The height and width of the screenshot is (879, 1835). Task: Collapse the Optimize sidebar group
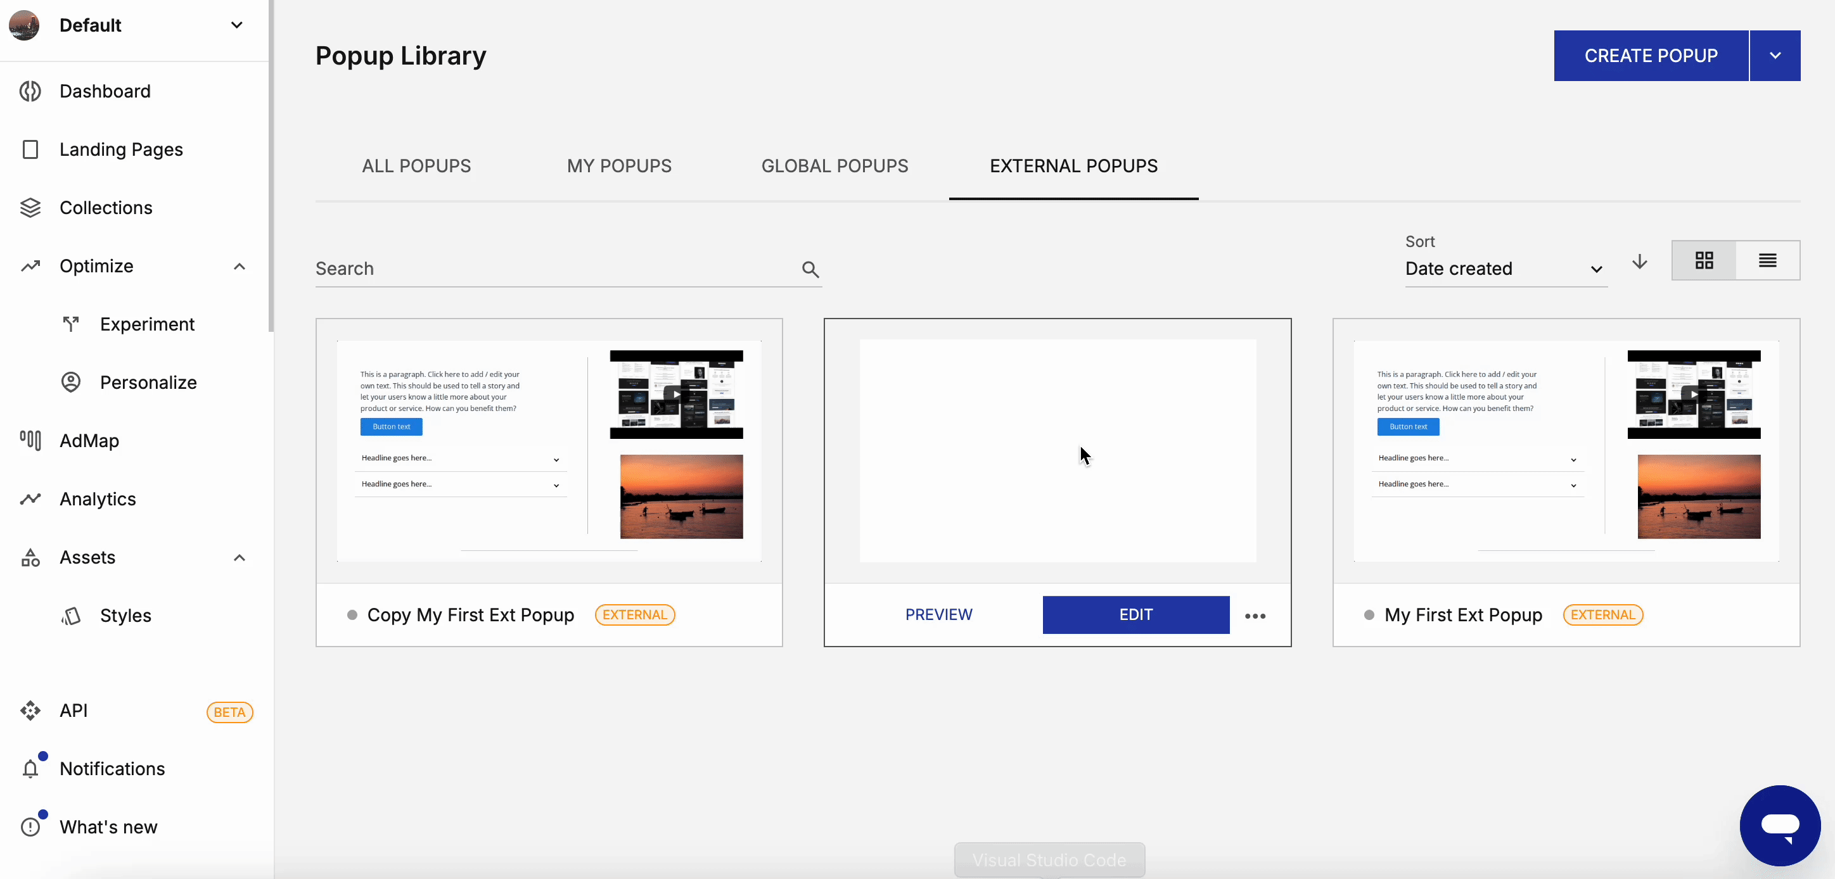click(240, 266)
